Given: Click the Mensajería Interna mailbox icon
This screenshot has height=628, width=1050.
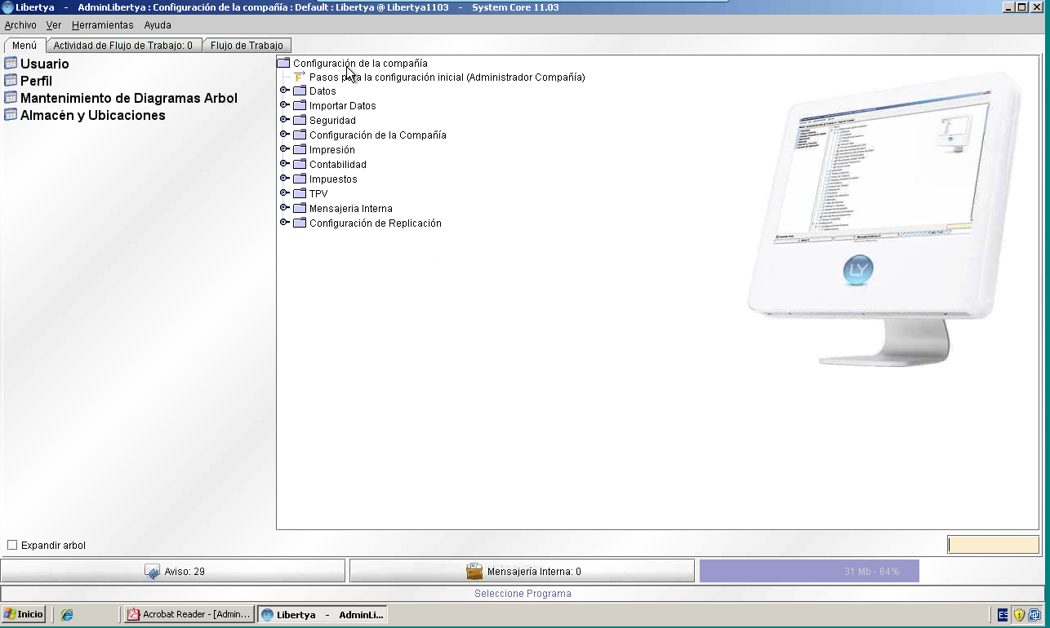Looking at the screenshot, I should pos(474,572).
